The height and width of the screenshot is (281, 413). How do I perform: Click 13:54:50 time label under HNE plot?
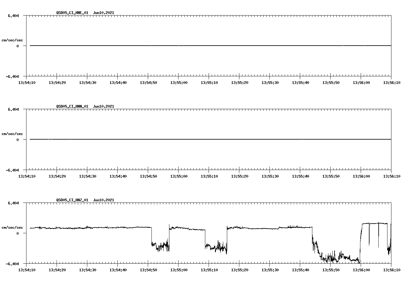click(148, 82)
